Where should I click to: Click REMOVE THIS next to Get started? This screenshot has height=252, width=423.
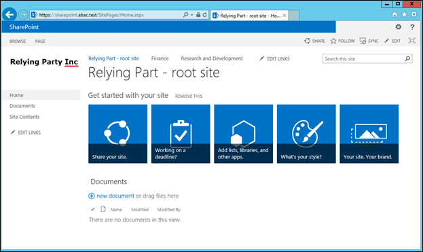click(189, 96)
